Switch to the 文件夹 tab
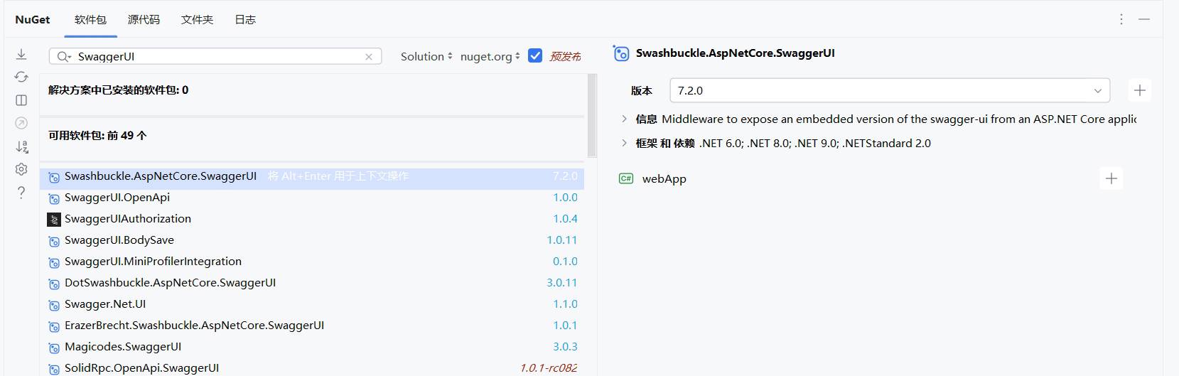 click(x=197, y=19)
